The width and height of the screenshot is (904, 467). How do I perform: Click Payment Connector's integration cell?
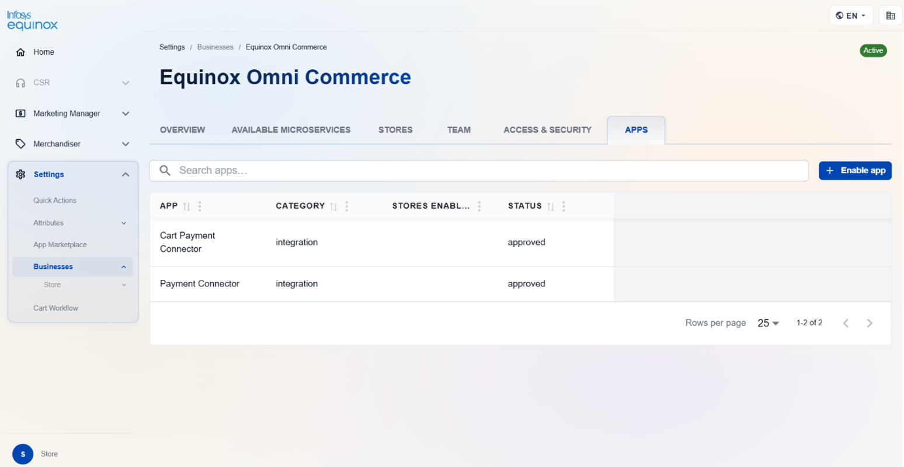297,284
